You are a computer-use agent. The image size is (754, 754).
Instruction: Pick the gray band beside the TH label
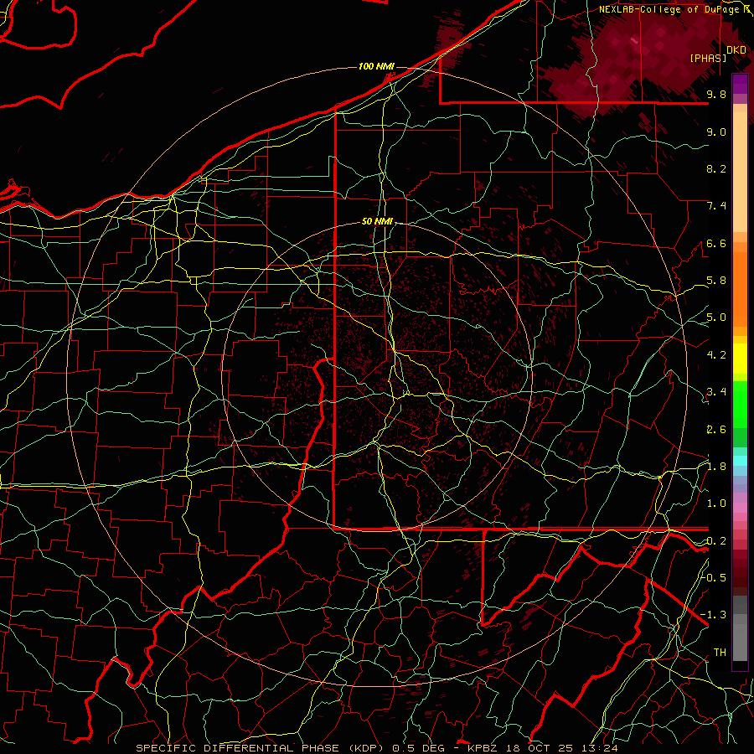pos(740,642)
